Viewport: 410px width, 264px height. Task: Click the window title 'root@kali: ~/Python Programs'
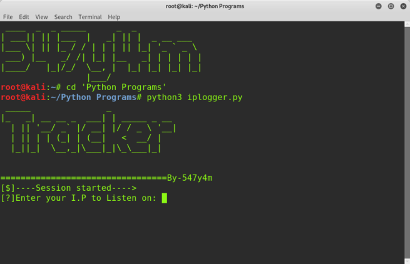coord(205,6)
